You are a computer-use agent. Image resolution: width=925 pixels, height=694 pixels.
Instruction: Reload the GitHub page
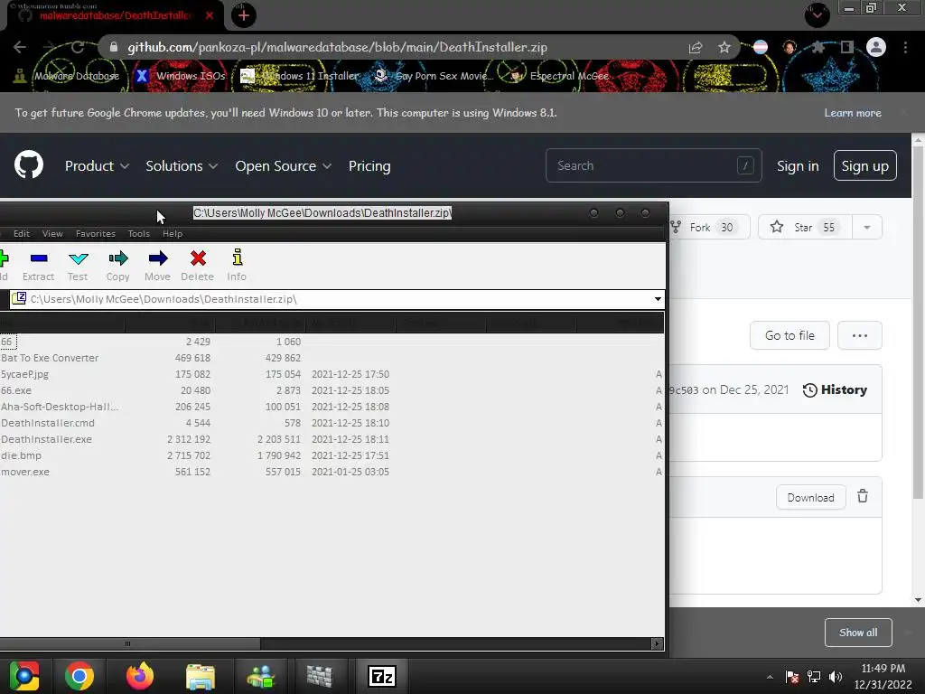(x=78, y=47)
